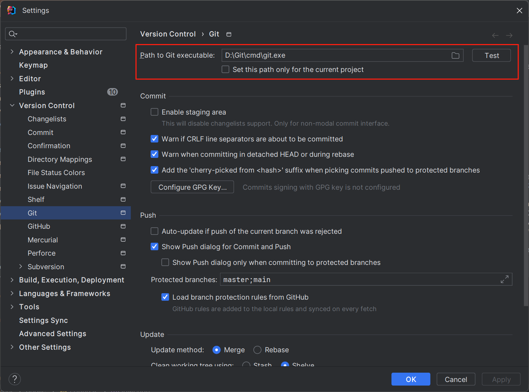Click the Protected branches text field
Image resolution: width=529 pixels, height=392 pixels.
pyautogui.click(x=366, y=279)
